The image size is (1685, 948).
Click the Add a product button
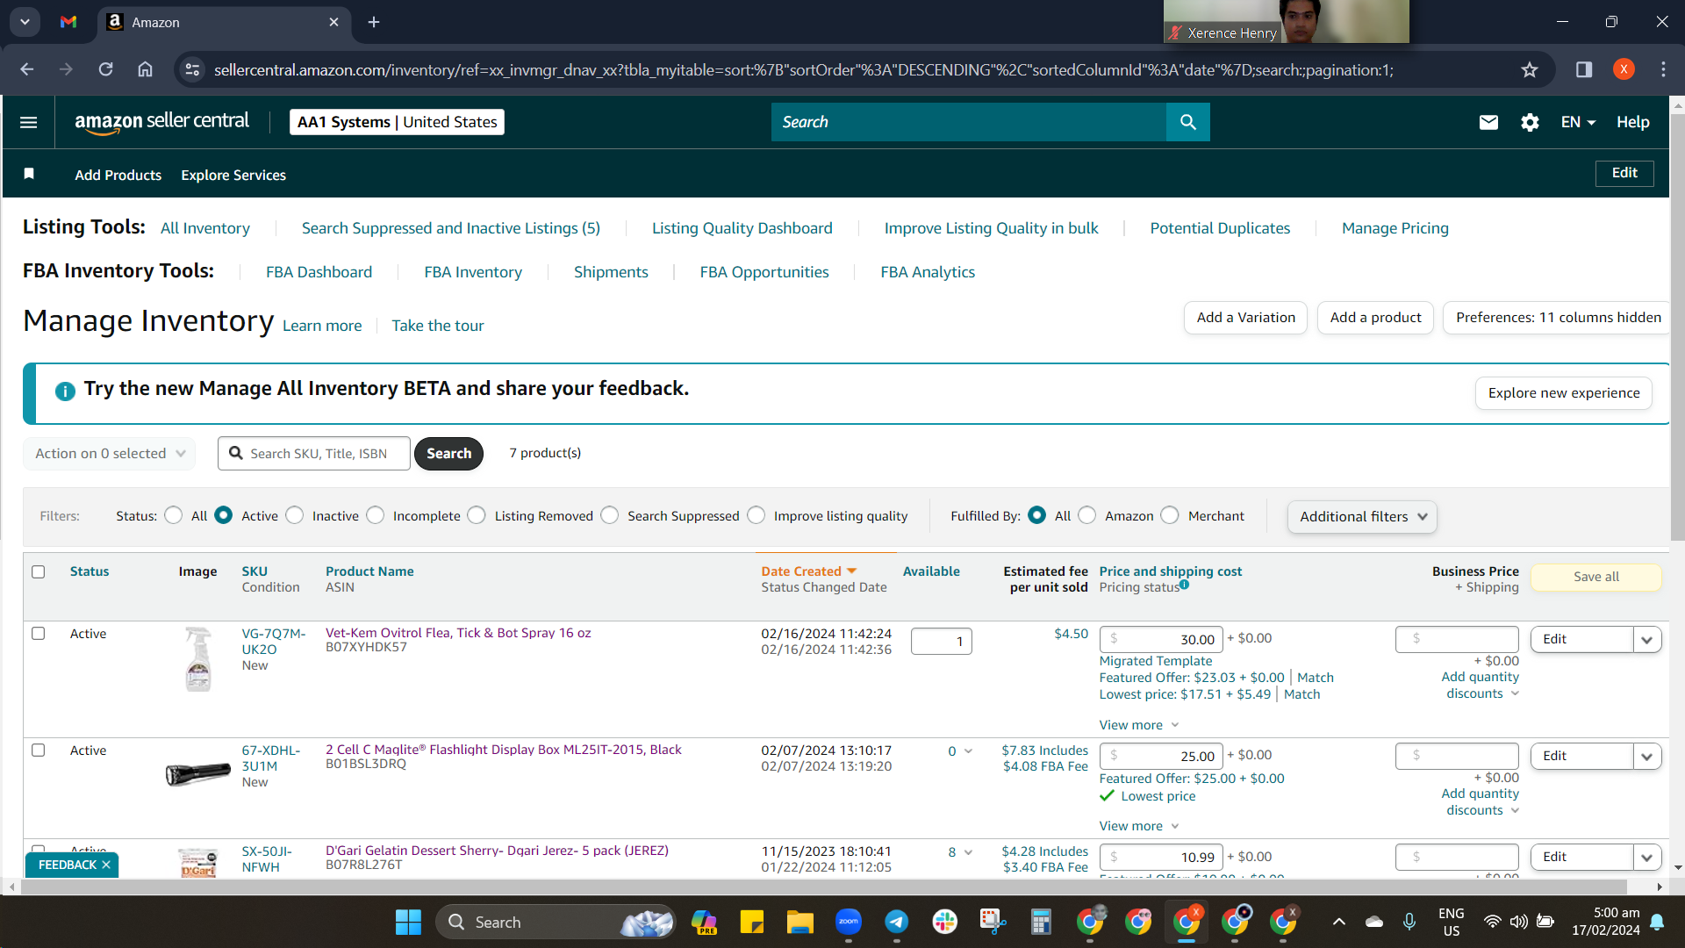pyautogui.click(x=1375, y=318)
